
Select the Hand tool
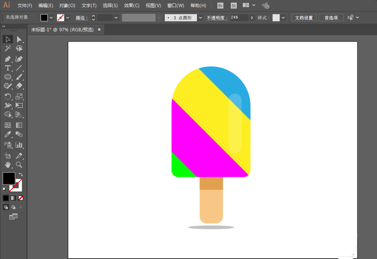coord(8,165)
